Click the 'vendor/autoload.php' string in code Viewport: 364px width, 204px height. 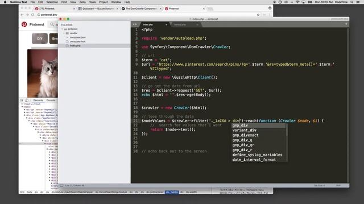[x=183, y=38]
